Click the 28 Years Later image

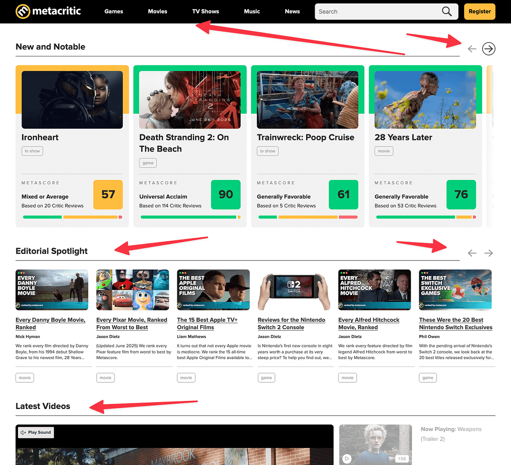(x=425, y=100)
